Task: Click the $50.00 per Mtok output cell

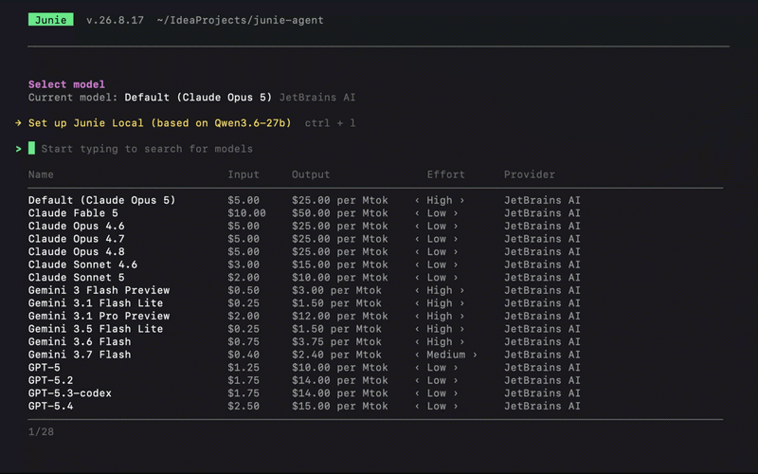Action: pos(339,212)
